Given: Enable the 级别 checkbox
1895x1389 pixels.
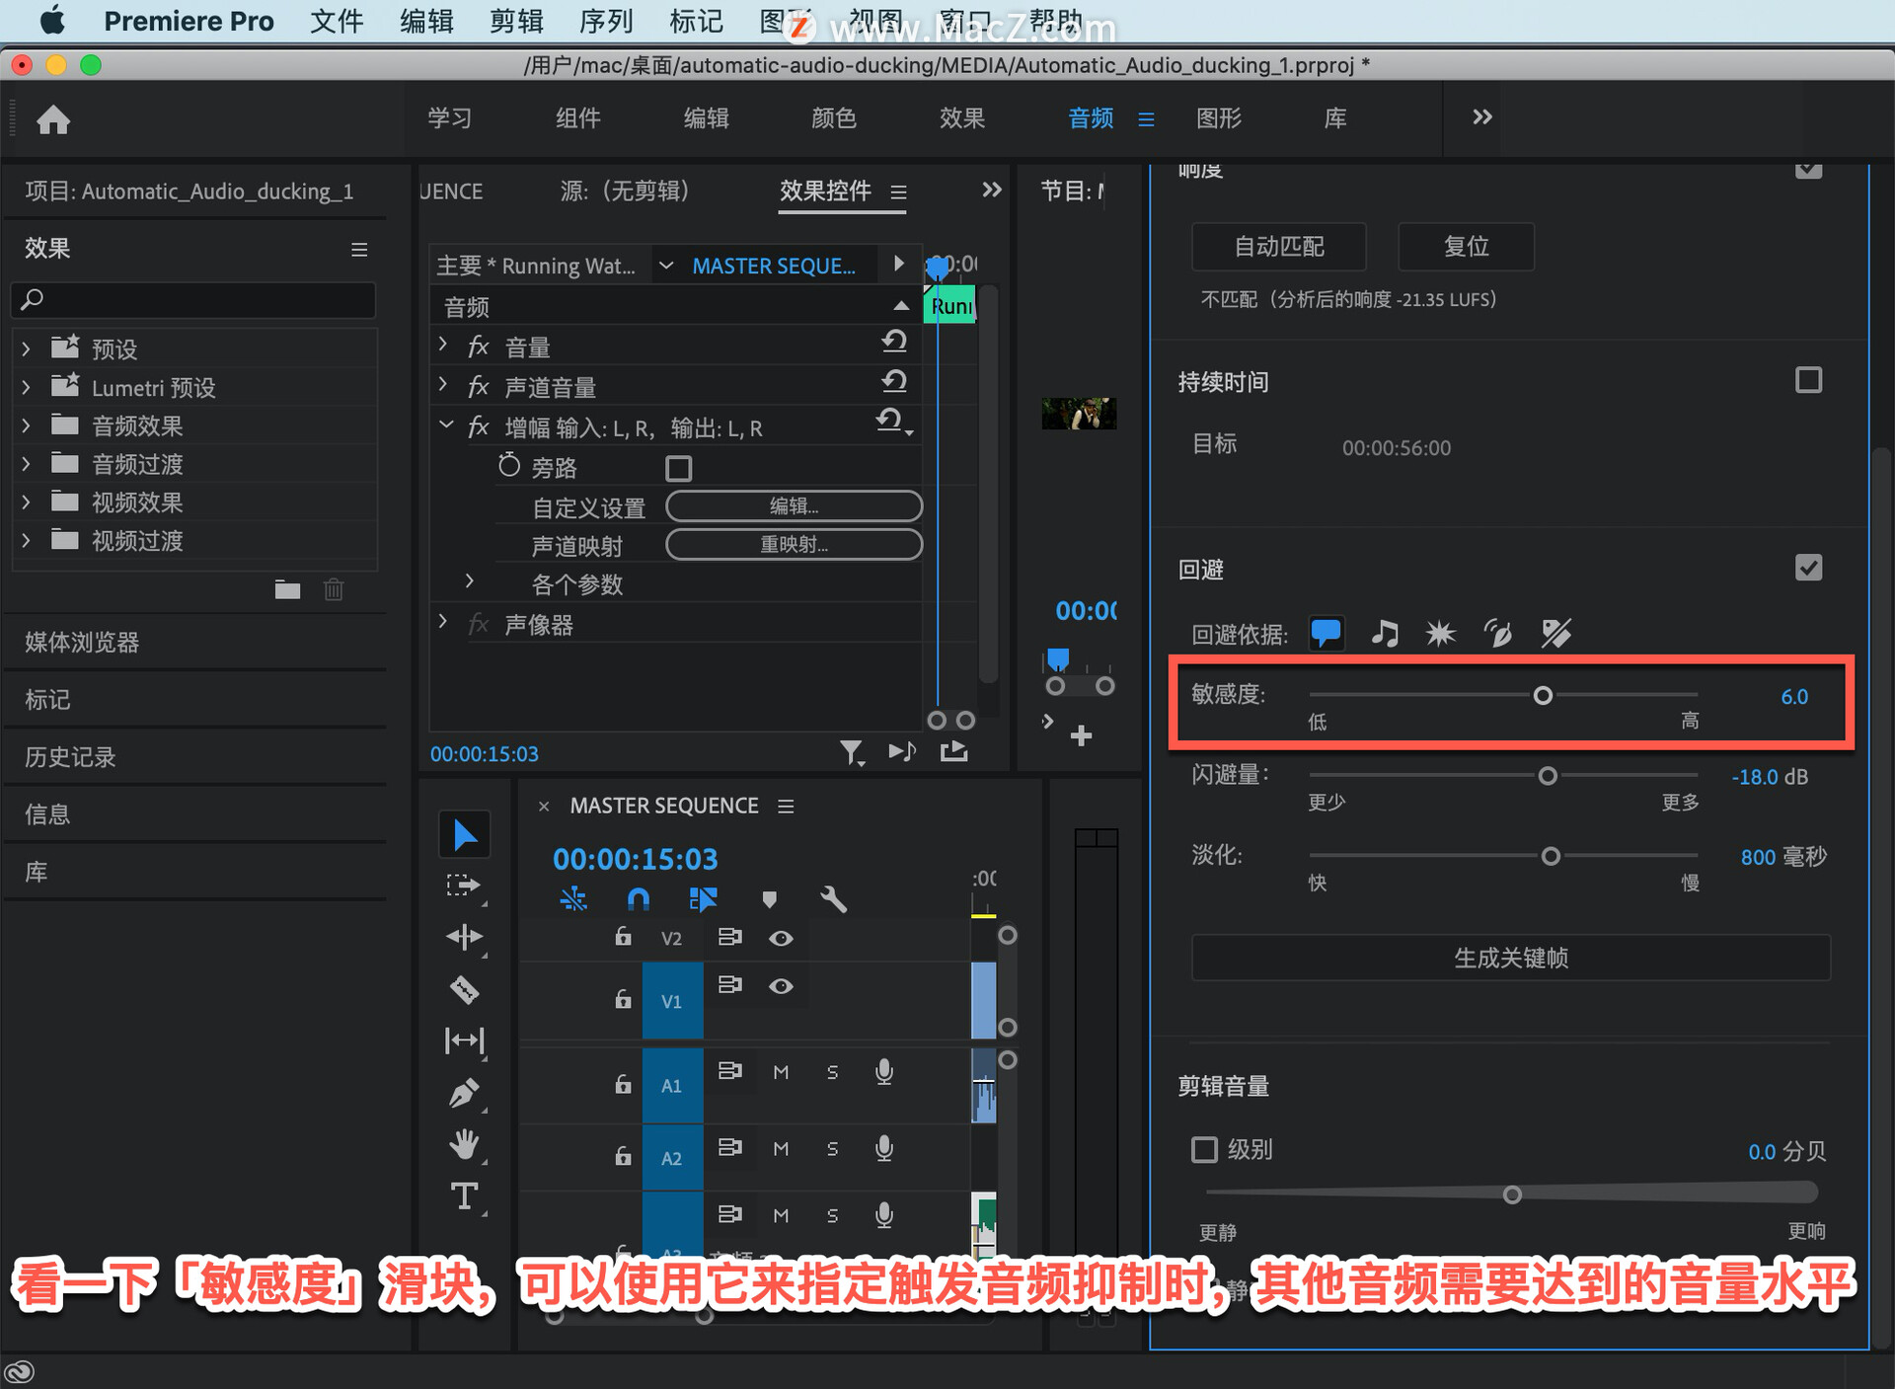Looking at the screenshot, I should coord(1204,1150).
